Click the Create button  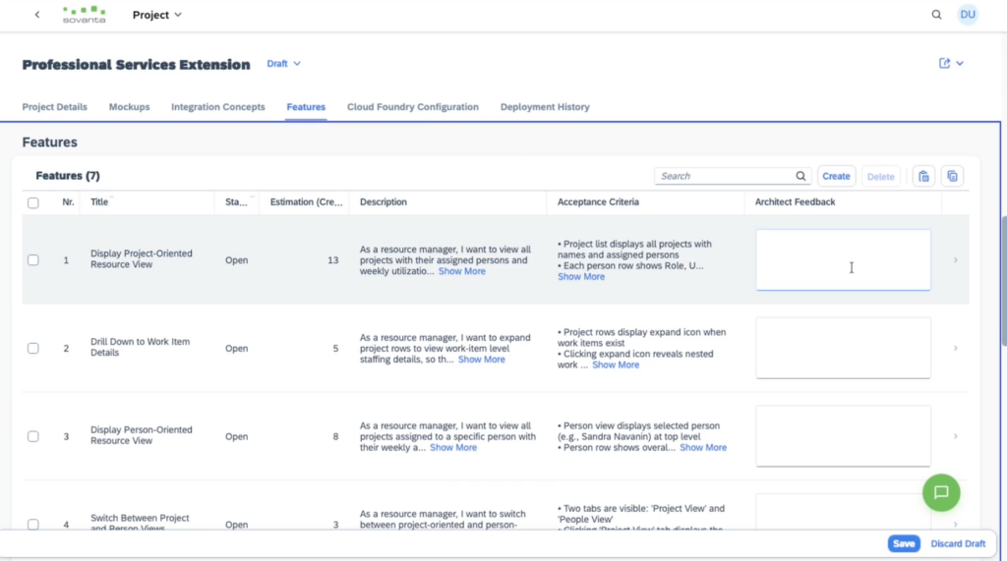pyautogui.click(x=836, y=176)
